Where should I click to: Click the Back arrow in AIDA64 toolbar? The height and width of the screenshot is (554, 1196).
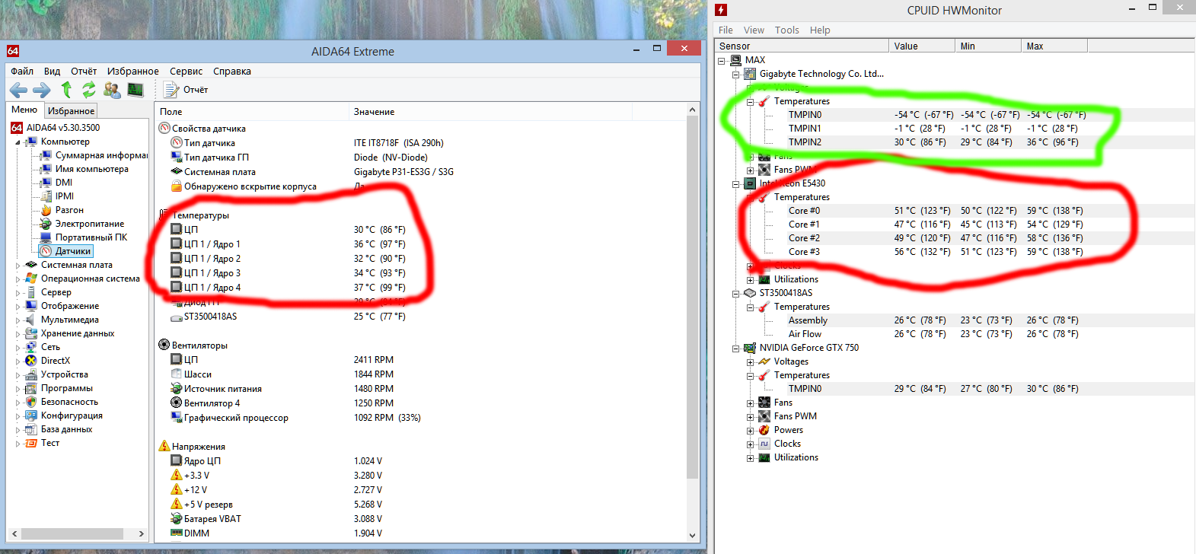point(18,91)
